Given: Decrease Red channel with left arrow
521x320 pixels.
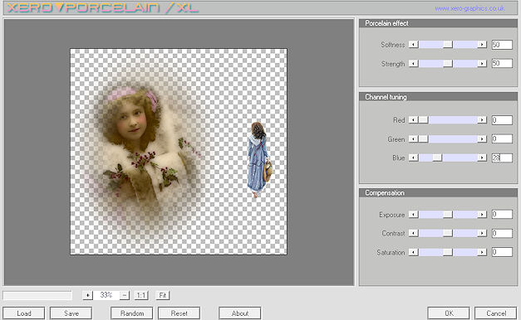Looking at the screenshot, I should click(413, 119).
